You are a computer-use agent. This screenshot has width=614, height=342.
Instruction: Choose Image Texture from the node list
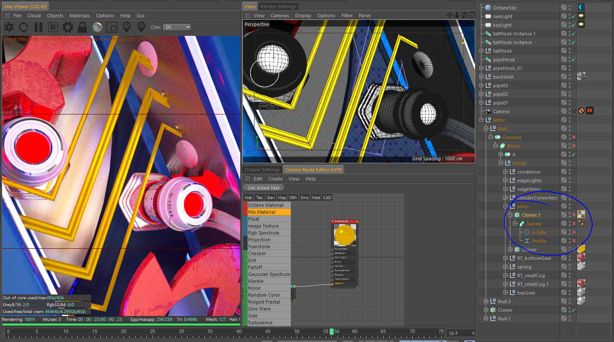click(263, 226)
